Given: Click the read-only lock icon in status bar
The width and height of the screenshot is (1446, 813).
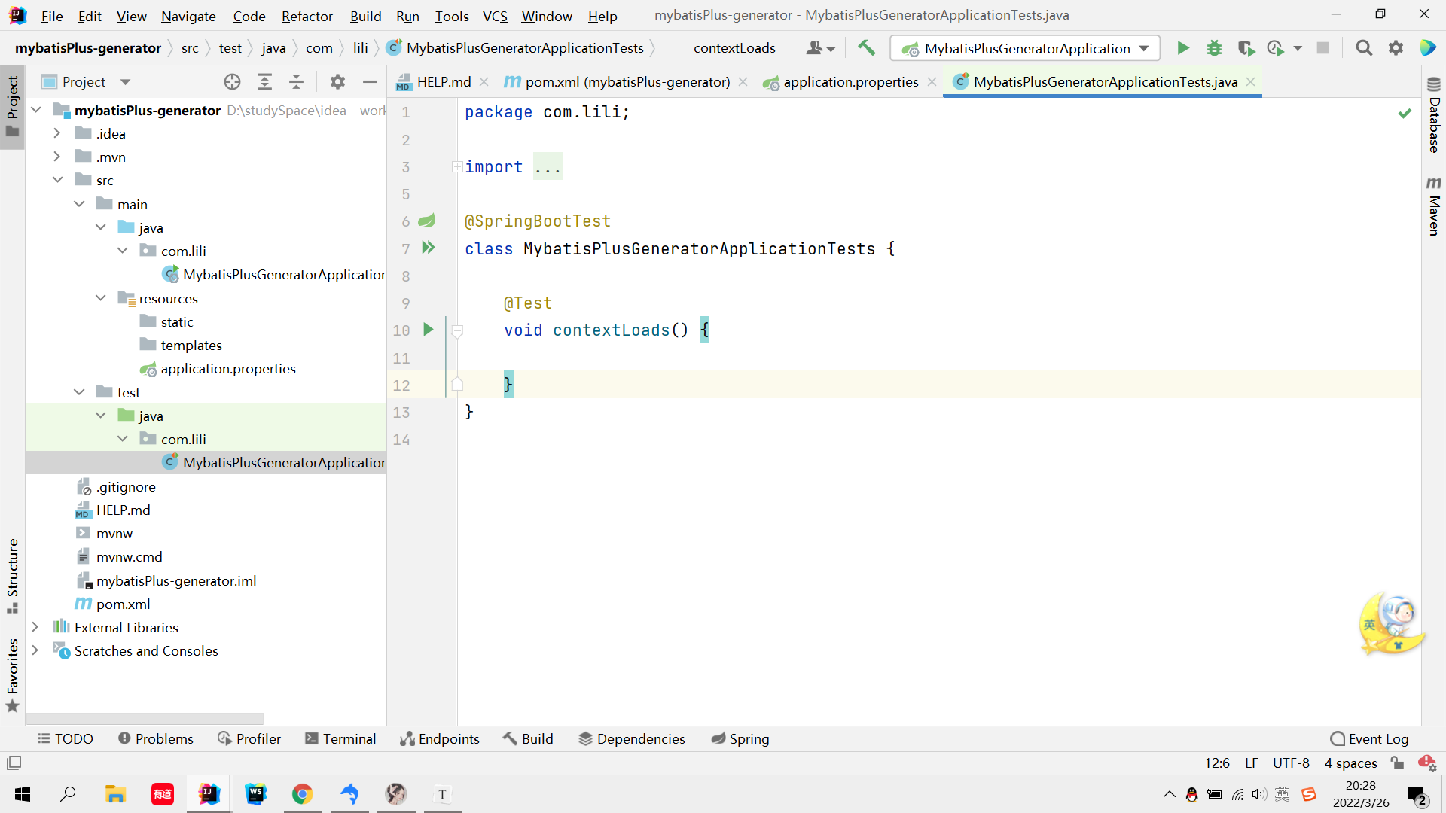Looking at the screenshot, I should [x=1397, y=763].
